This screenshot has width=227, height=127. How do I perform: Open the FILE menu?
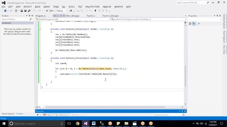coord(4,7)
